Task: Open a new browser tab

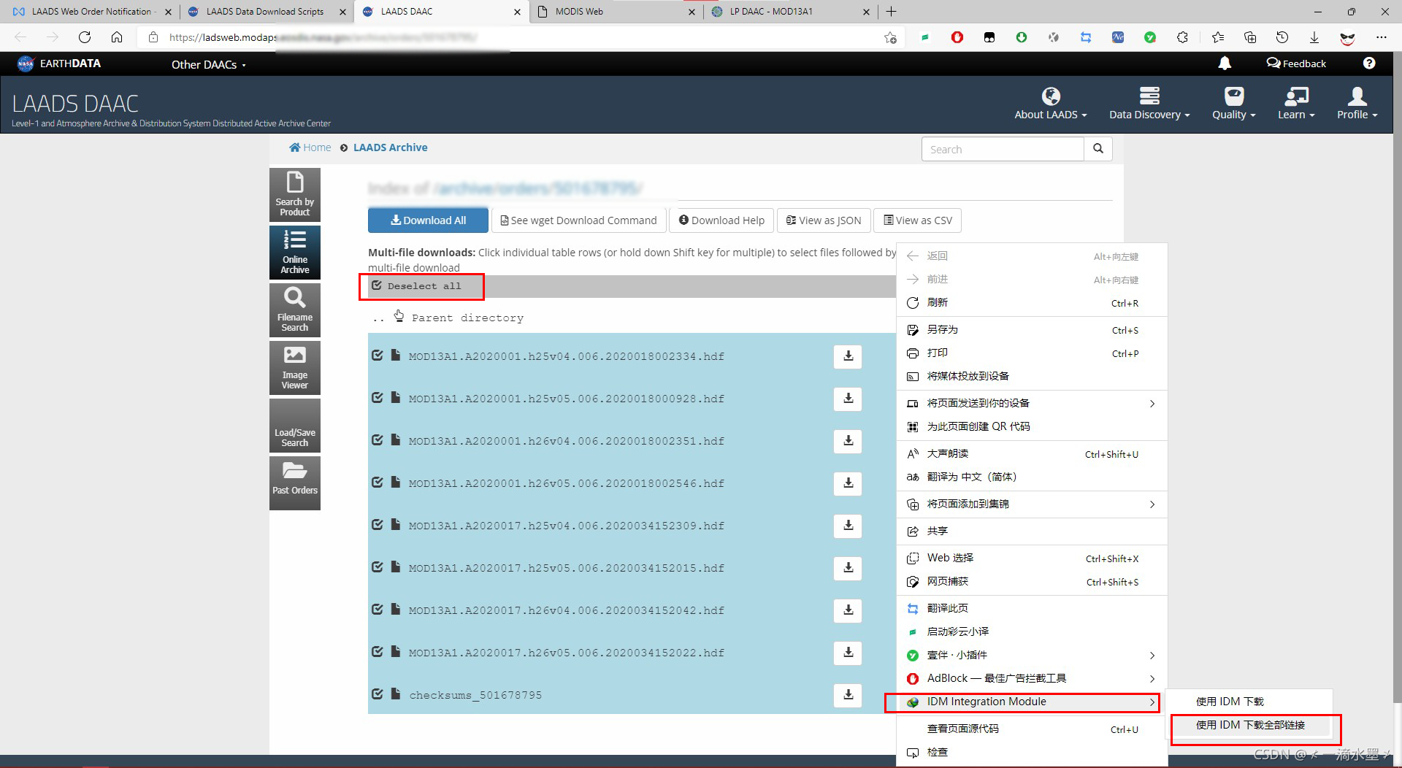Action: click(x=891, y=12)
